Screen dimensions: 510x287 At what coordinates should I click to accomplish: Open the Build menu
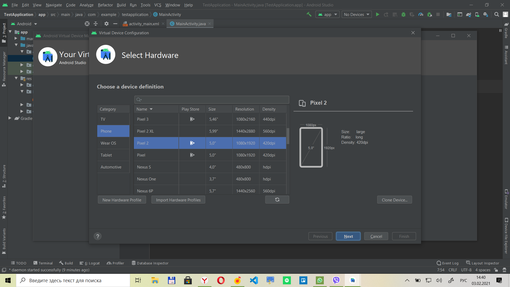click(x=121, y=5)
